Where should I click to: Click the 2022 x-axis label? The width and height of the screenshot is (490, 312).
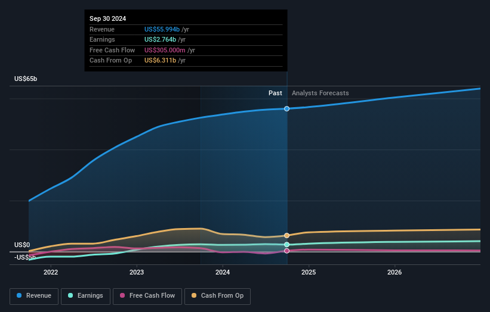pos(51,272)
